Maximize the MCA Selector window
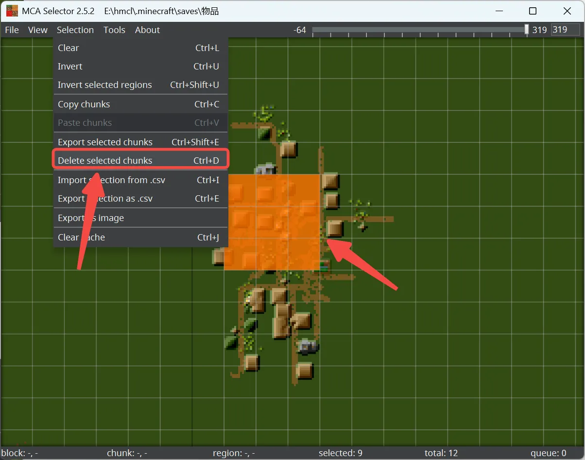Viewport: 585px width, 460px height. click(x=533, y=11)
